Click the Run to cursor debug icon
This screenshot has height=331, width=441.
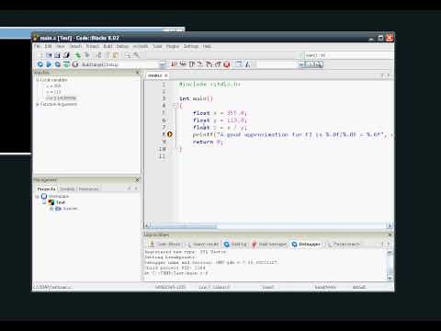(x=183, y=64)
